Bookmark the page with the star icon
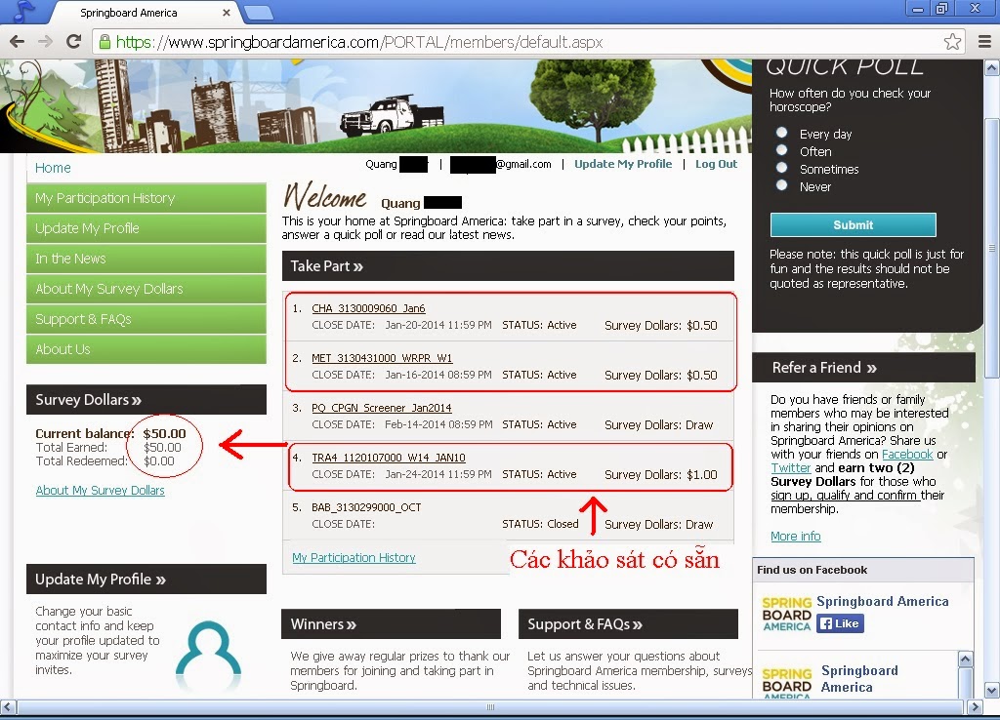 [x=952, y=42]
